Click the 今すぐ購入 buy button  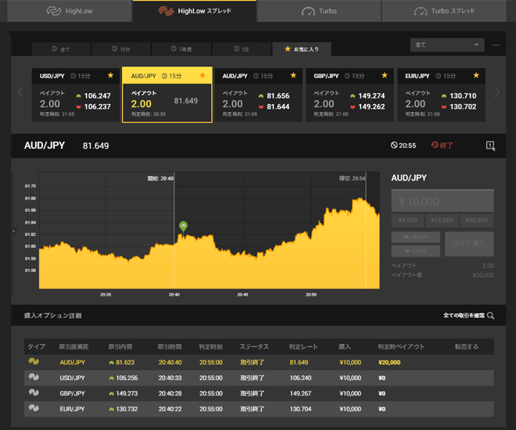pos(469,243)
